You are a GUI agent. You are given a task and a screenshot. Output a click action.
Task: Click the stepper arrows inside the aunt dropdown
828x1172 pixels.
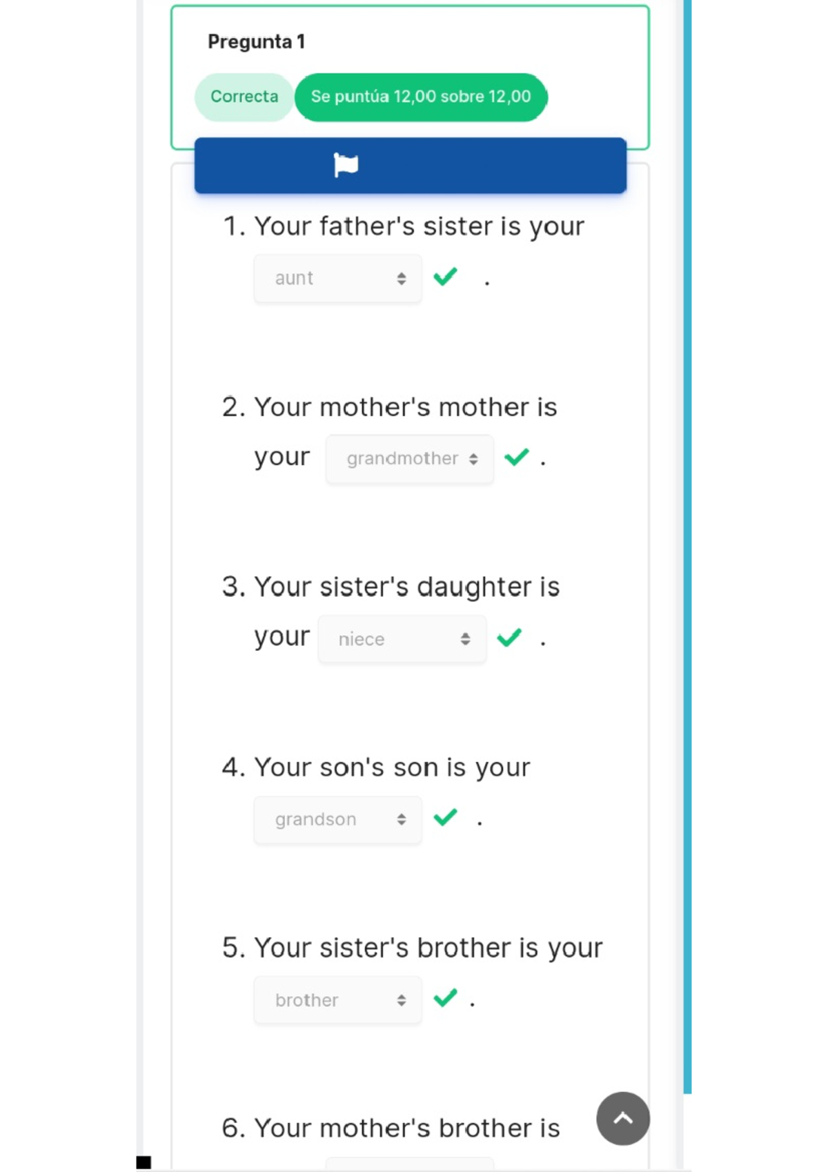(x=403, y=277)
